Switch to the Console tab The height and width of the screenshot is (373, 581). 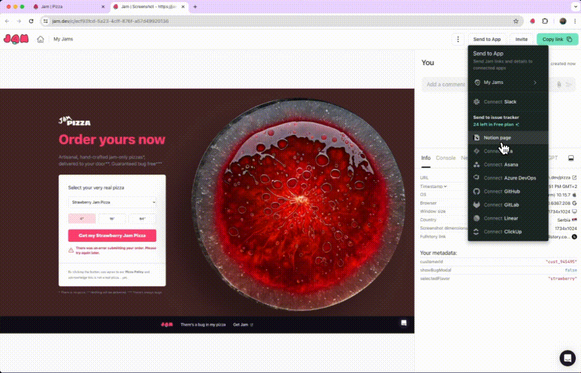[445, 158]
